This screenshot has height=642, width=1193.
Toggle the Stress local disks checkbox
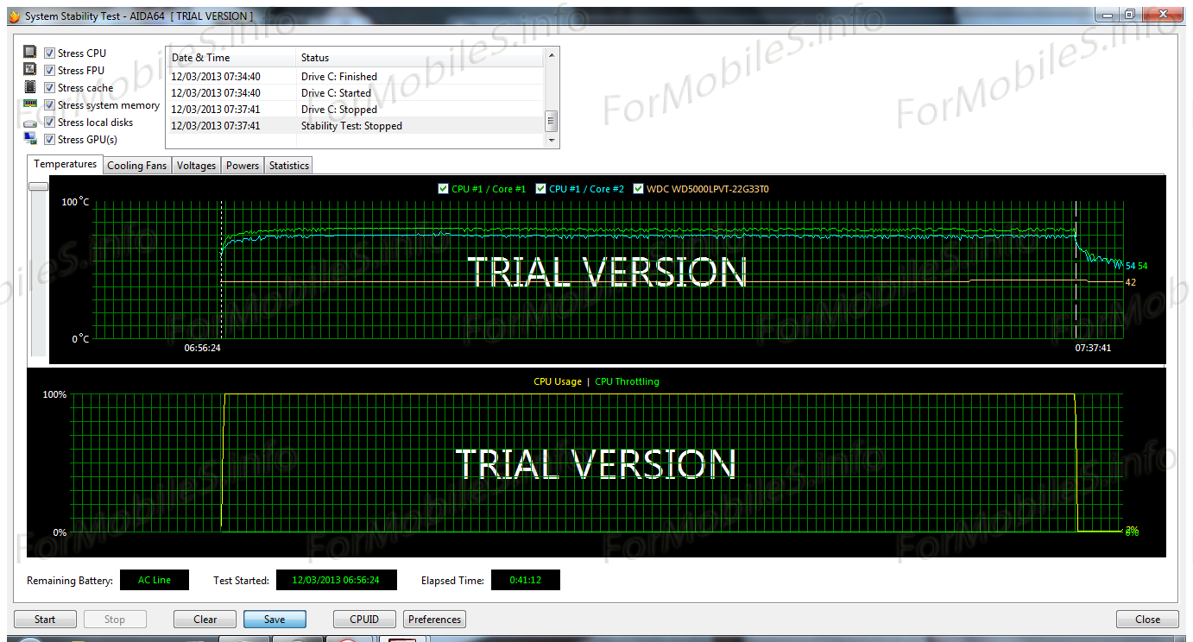tap(50, 123)
